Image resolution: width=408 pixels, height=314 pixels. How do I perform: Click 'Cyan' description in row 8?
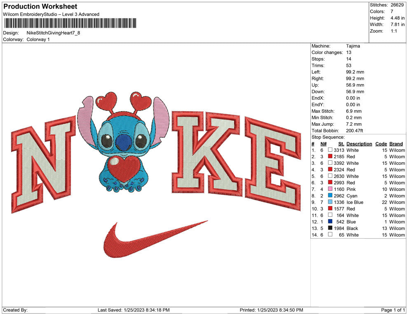pos(352,196)
